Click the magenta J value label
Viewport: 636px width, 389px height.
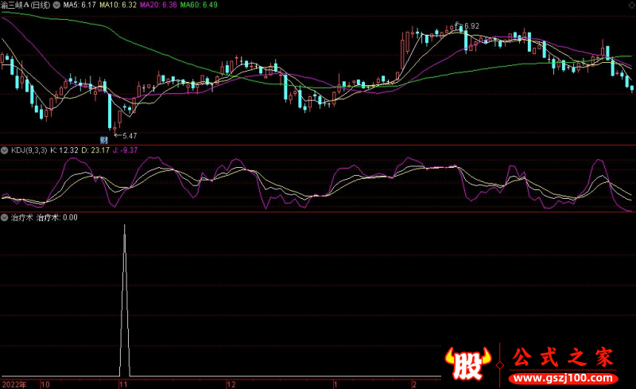pyautogui.click(x=124, y=150)
